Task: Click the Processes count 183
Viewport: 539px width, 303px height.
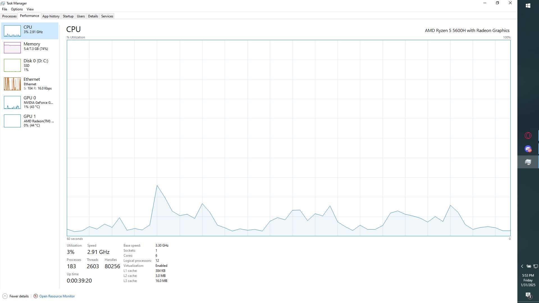Action: (71, 266)
